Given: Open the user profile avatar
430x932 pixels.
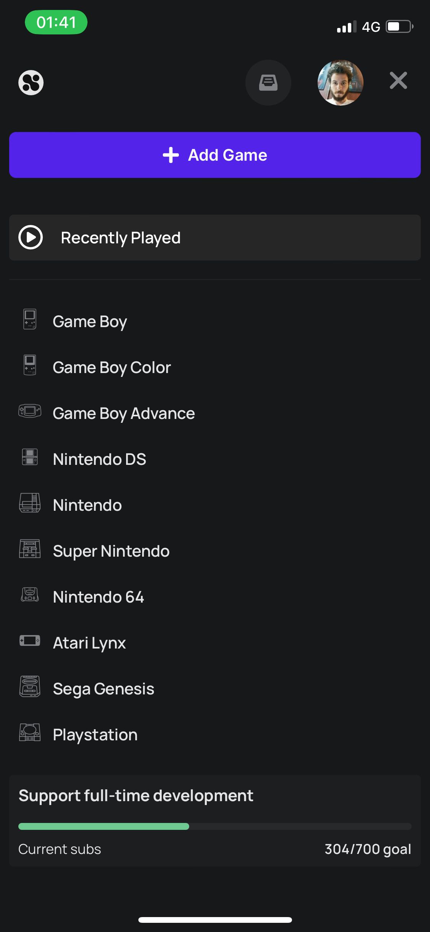Looking at the screenshot, I should click(x=340, y=83).
